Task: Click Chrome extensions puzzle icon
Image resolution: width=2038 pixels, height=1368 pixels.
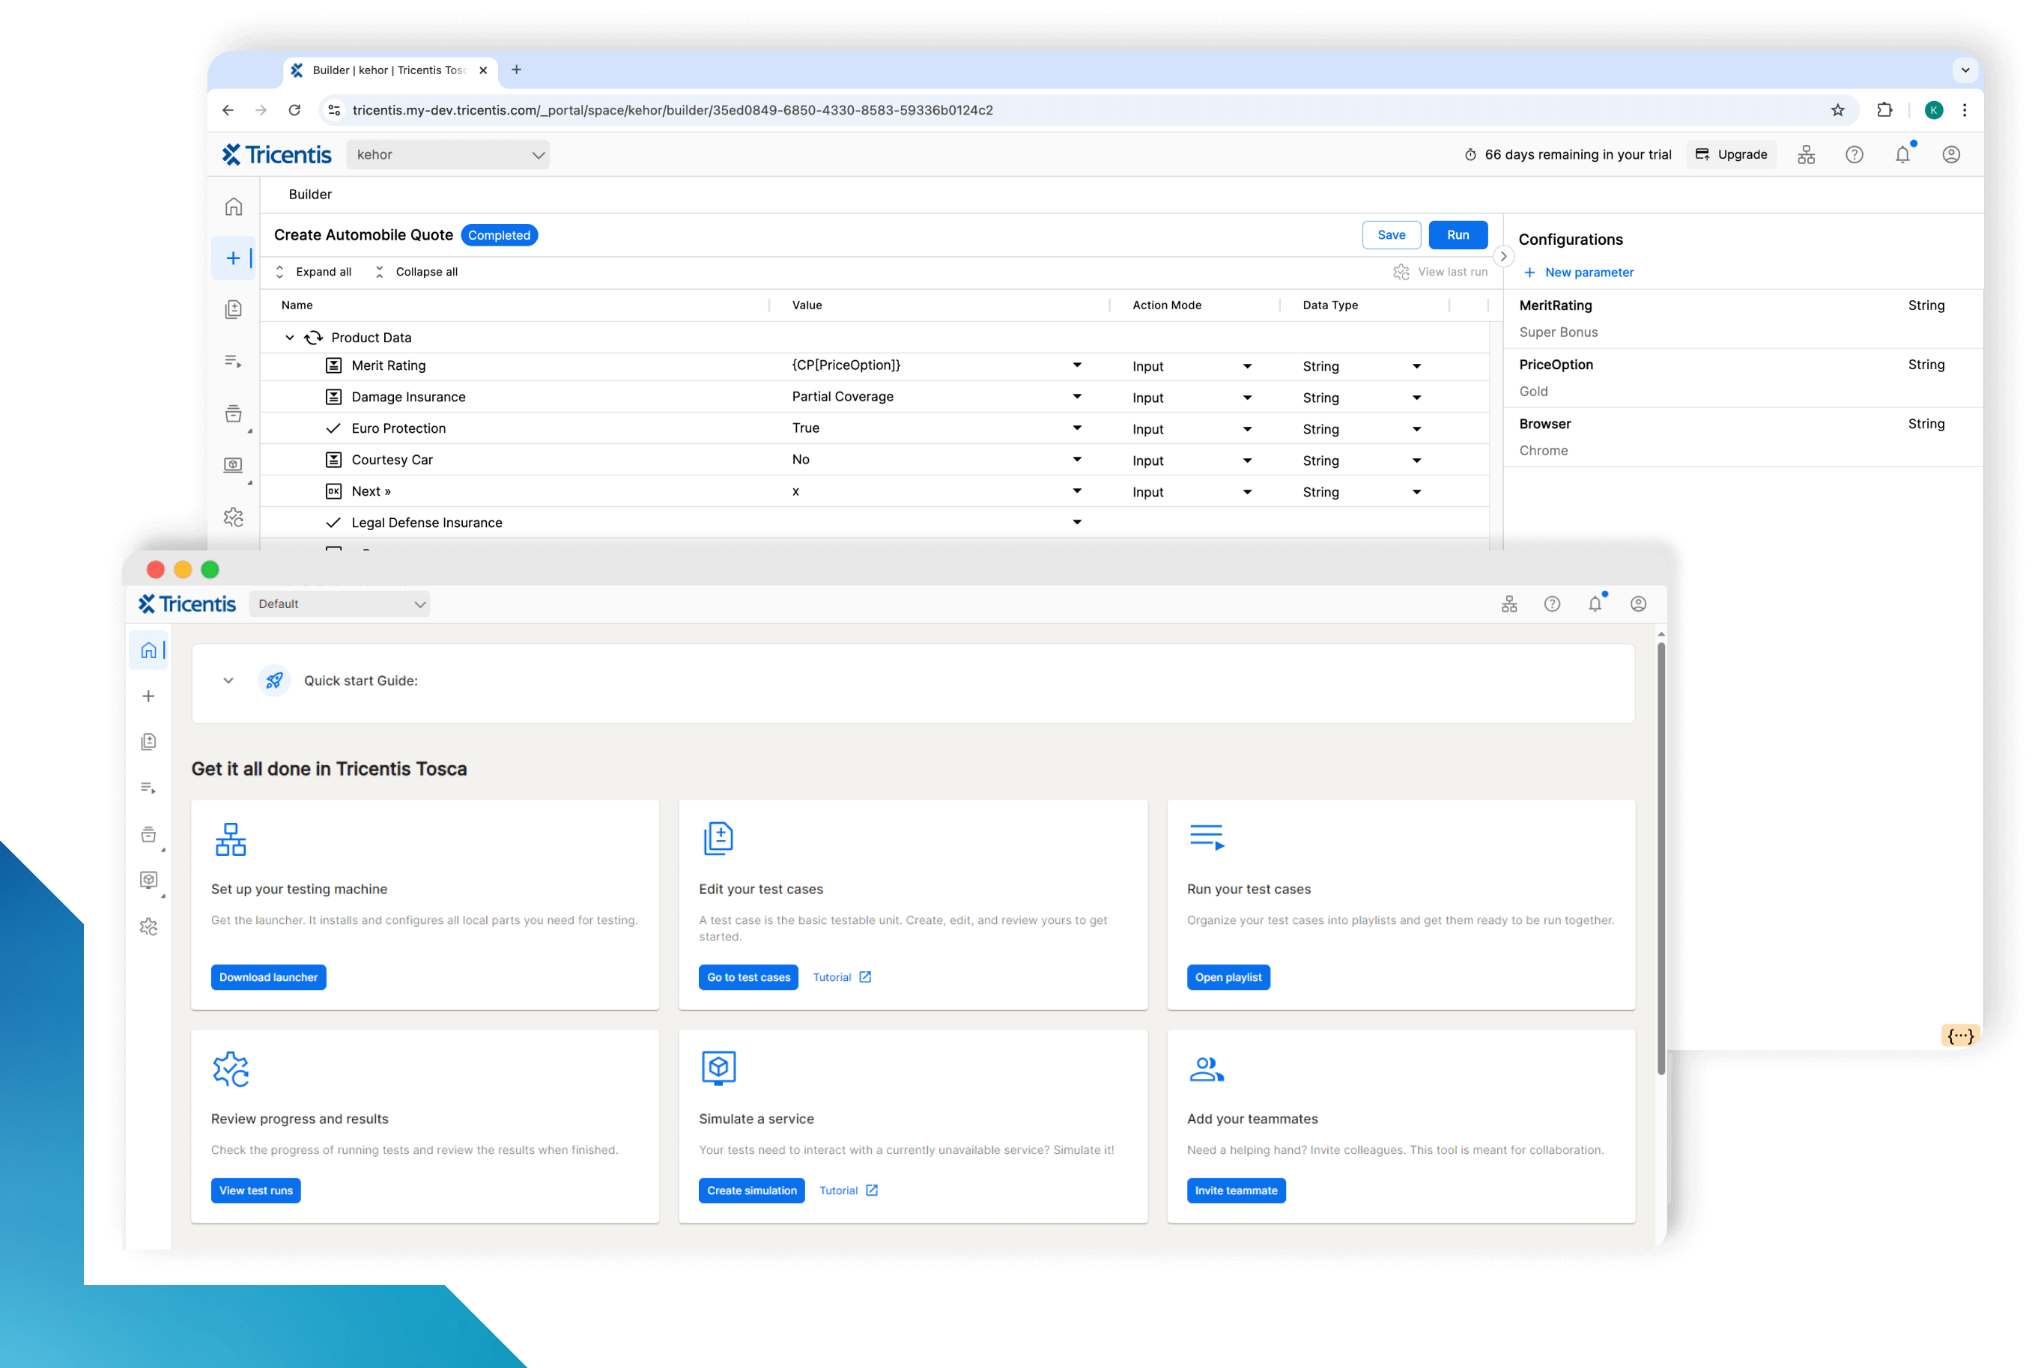Action: [x=1884, y=110]
